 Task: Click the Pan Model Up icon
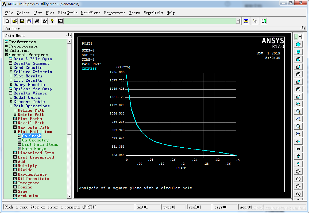tap(298, 156)
